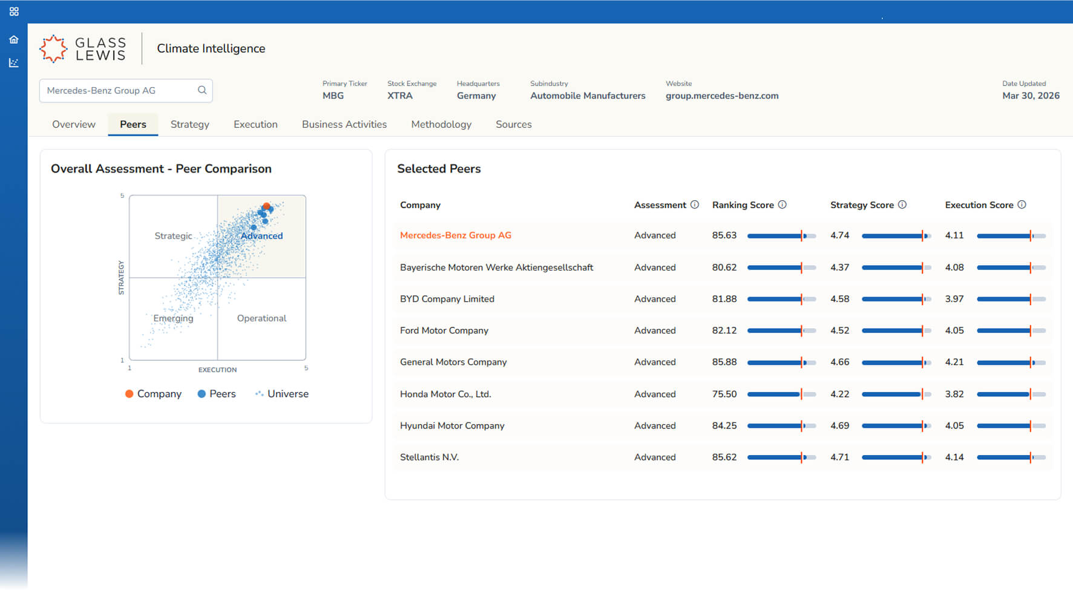Click the orange Company legend dot
The width and height of the screenshot is (1073, 590).
pyautogui.click(x=129, y=394)
